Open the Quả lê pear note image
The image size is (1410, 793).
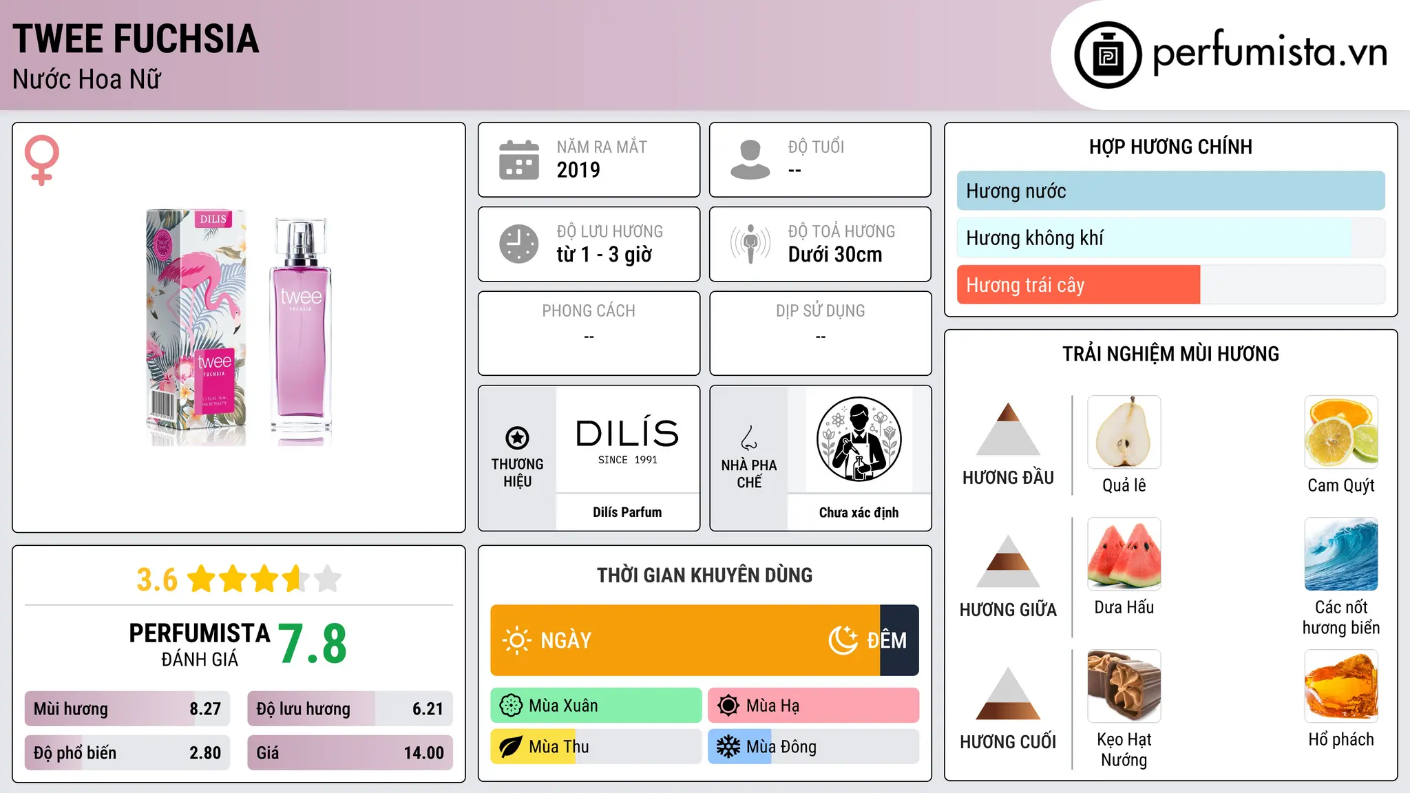(1124, 432)
